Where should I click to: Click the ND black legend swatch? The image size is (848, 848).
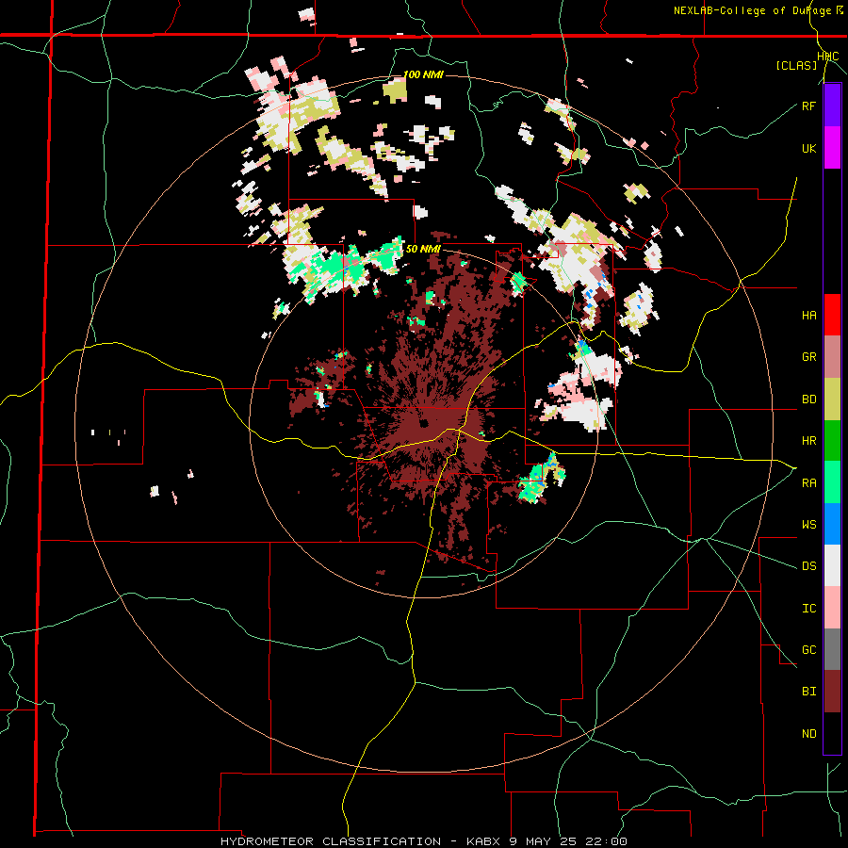click(832, 733)
